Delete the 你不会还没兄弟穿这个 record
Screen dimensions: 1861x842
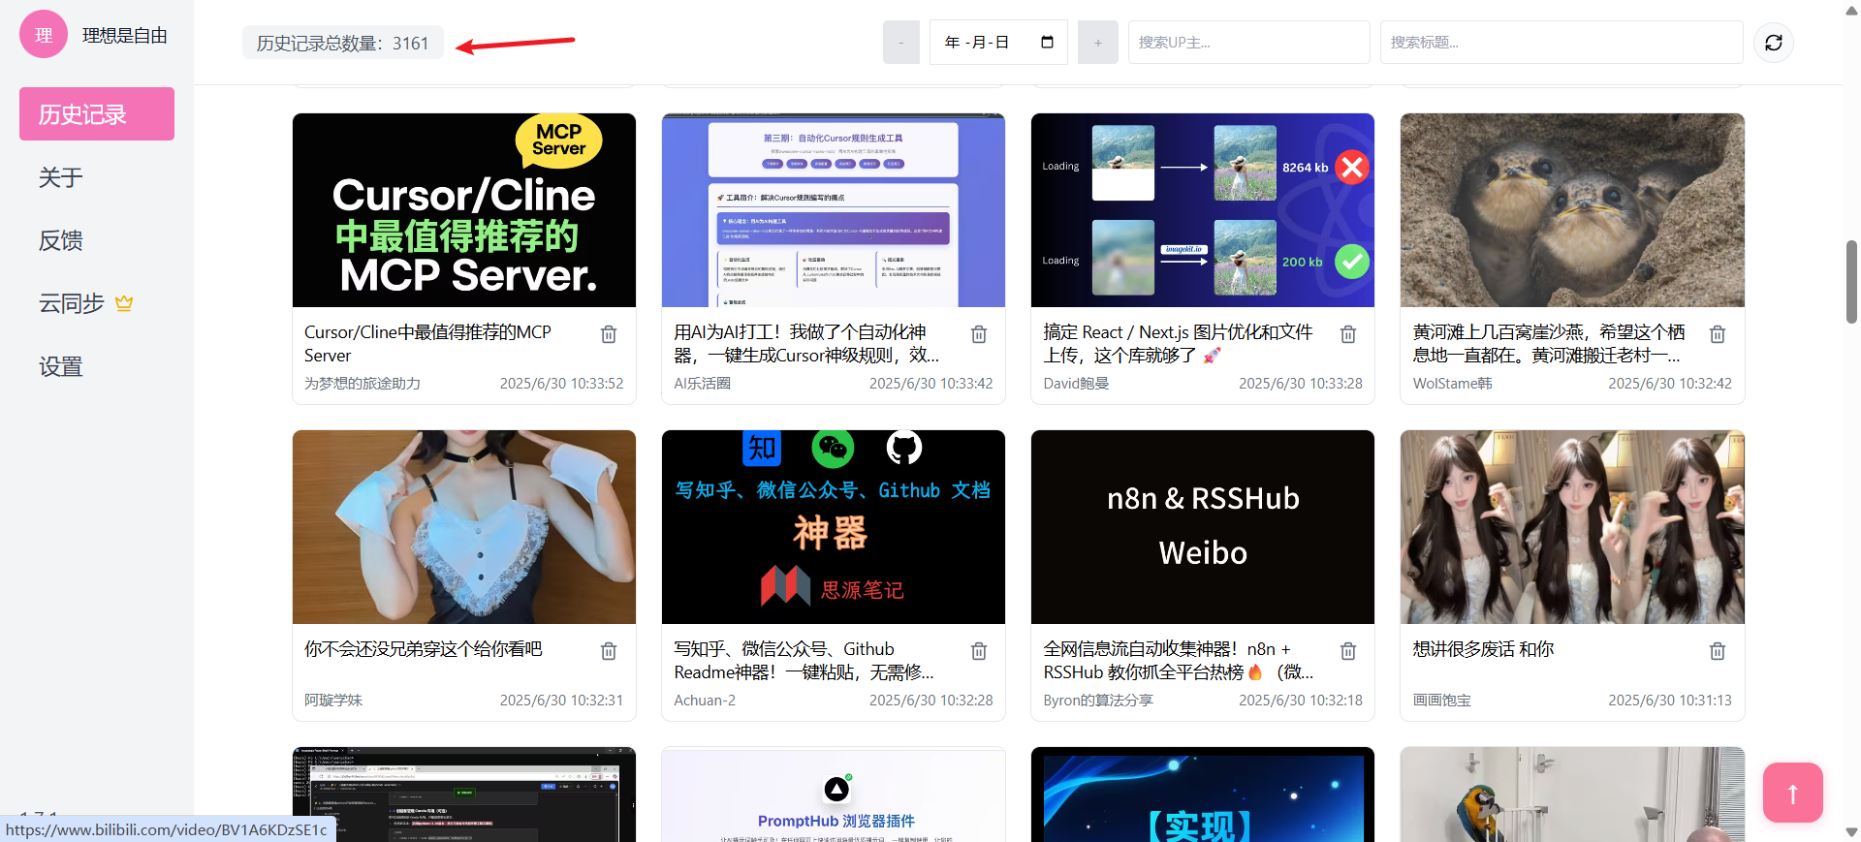(x=609, y=651)
